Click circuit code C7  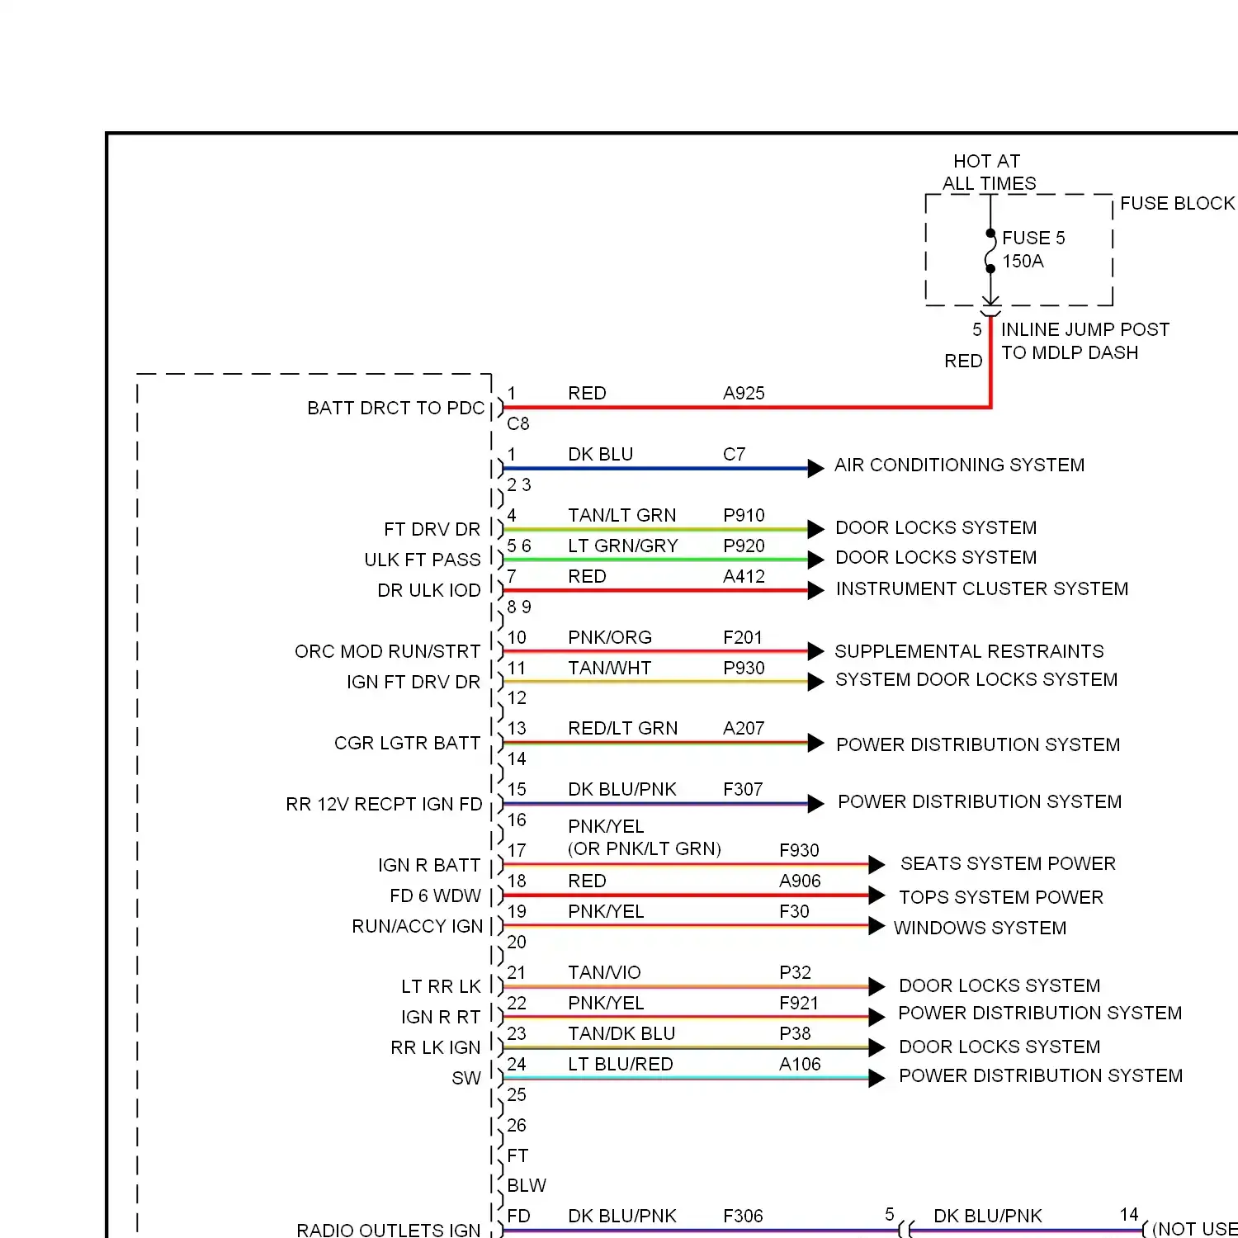click(734, 454)
